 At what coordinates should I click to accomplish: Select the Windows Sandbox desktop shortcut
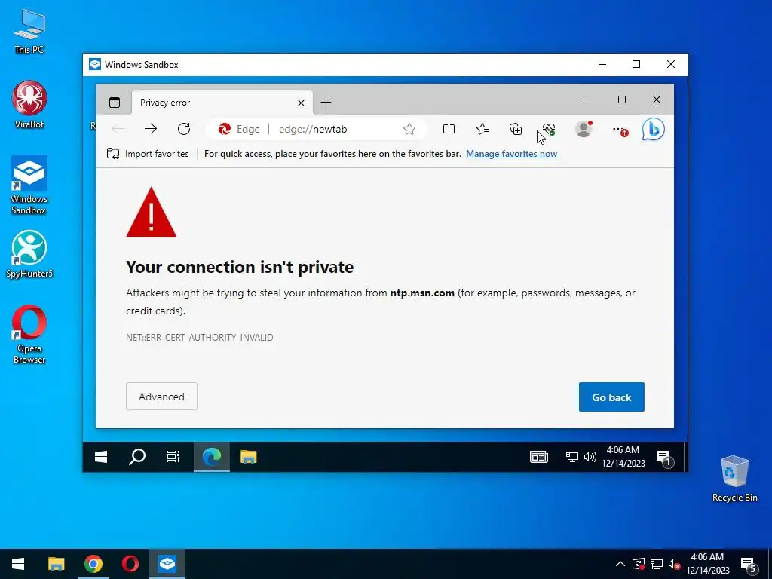(x=29, y=185)
